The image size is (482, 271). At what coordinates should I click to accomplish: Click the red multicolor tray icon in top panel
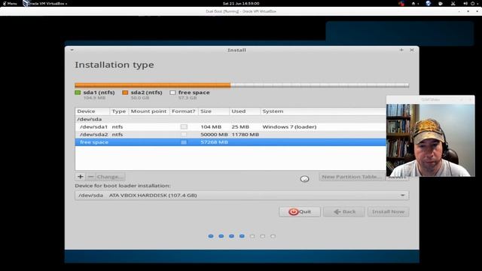tap(401, 3)
